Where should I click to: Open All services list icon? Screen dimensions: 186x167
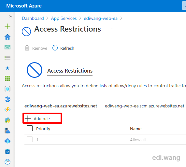[7, 58]
